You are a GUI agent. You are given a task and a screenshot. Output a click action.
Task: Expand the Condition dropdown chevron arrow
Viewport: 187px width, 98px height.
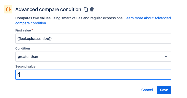166,57
